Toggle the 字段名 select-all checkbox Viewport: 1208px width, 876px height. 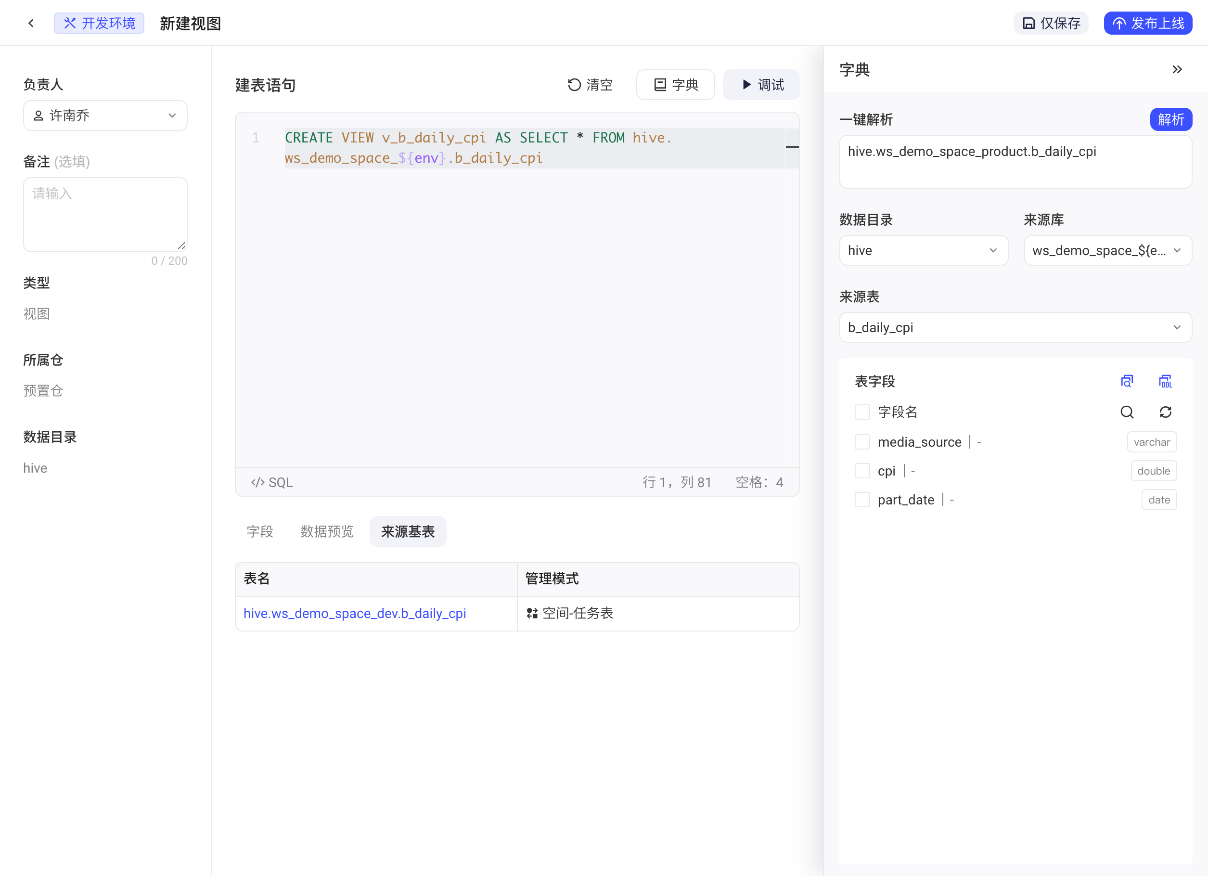(862, 412)
